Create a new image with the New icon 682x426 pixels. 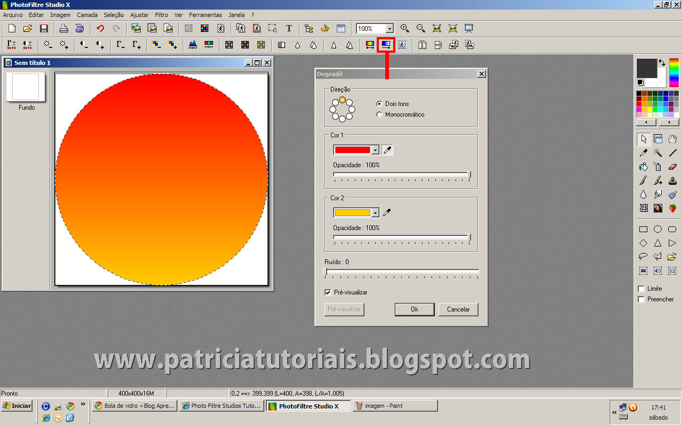12,28
